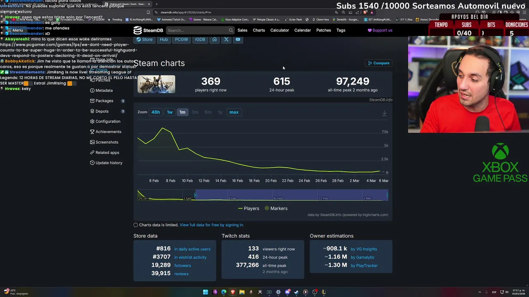Open the Steam Store link button
Image resolution: width=529 pixels, height=297 pixels.
click(144, 40)
